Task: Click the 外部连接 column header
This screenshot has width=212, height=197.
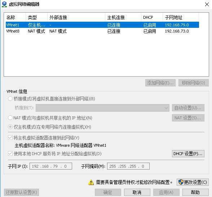Action: click(x=76, y=17)
